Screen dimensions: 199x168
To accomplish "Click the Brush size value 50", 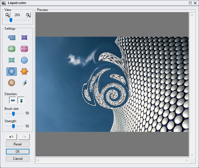I will pos(27,113).
